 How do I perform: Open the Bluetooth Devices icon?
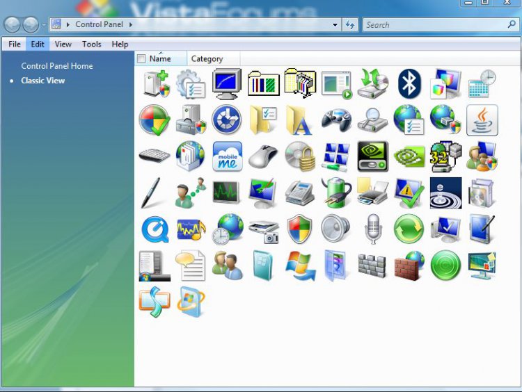(x=409, y=83)
